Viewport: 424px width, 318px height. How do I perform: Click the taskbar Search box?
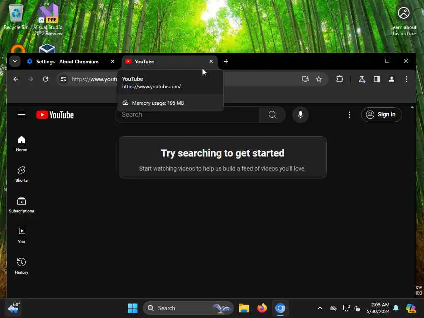[188, 308]
